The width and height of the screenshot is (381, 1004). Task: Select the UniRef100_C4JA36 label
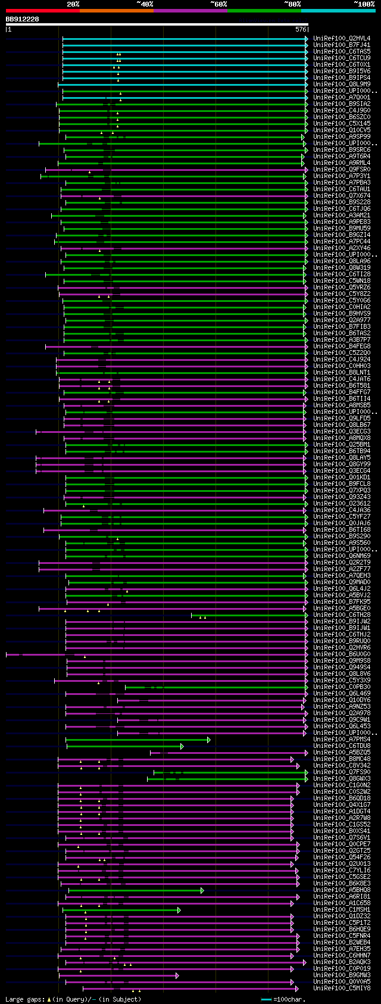click(342, 510)
